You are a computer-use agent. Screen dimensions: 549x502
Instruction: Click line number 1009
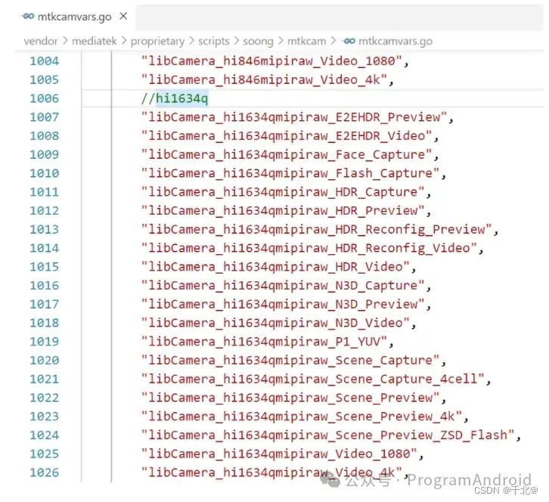44,154
